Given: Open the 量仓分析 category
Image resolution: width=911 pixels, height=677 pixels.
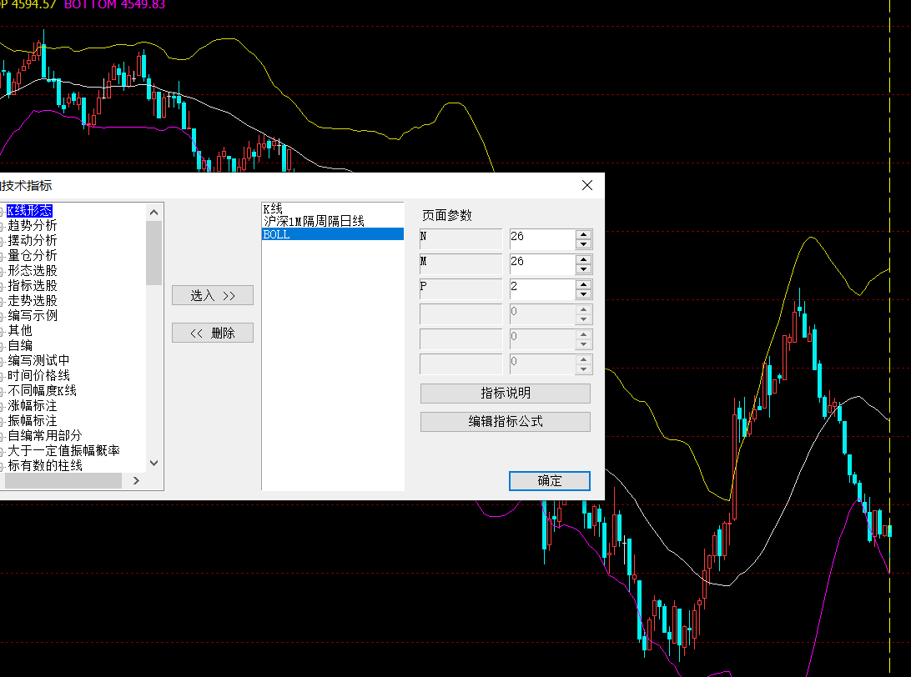Looking at the screenshot, I should (33, 255).
